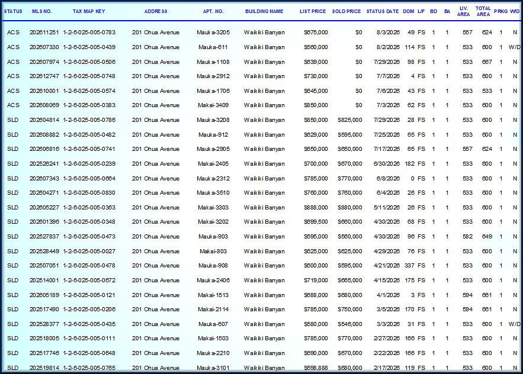Click apartment Makai-803

click(x=213, y=251)
